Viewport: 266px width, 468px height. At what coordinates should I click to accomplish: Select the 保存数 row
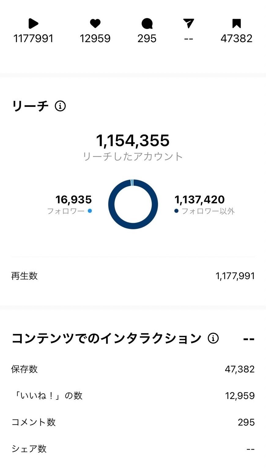pyautogui.click(x=133, y=369)
